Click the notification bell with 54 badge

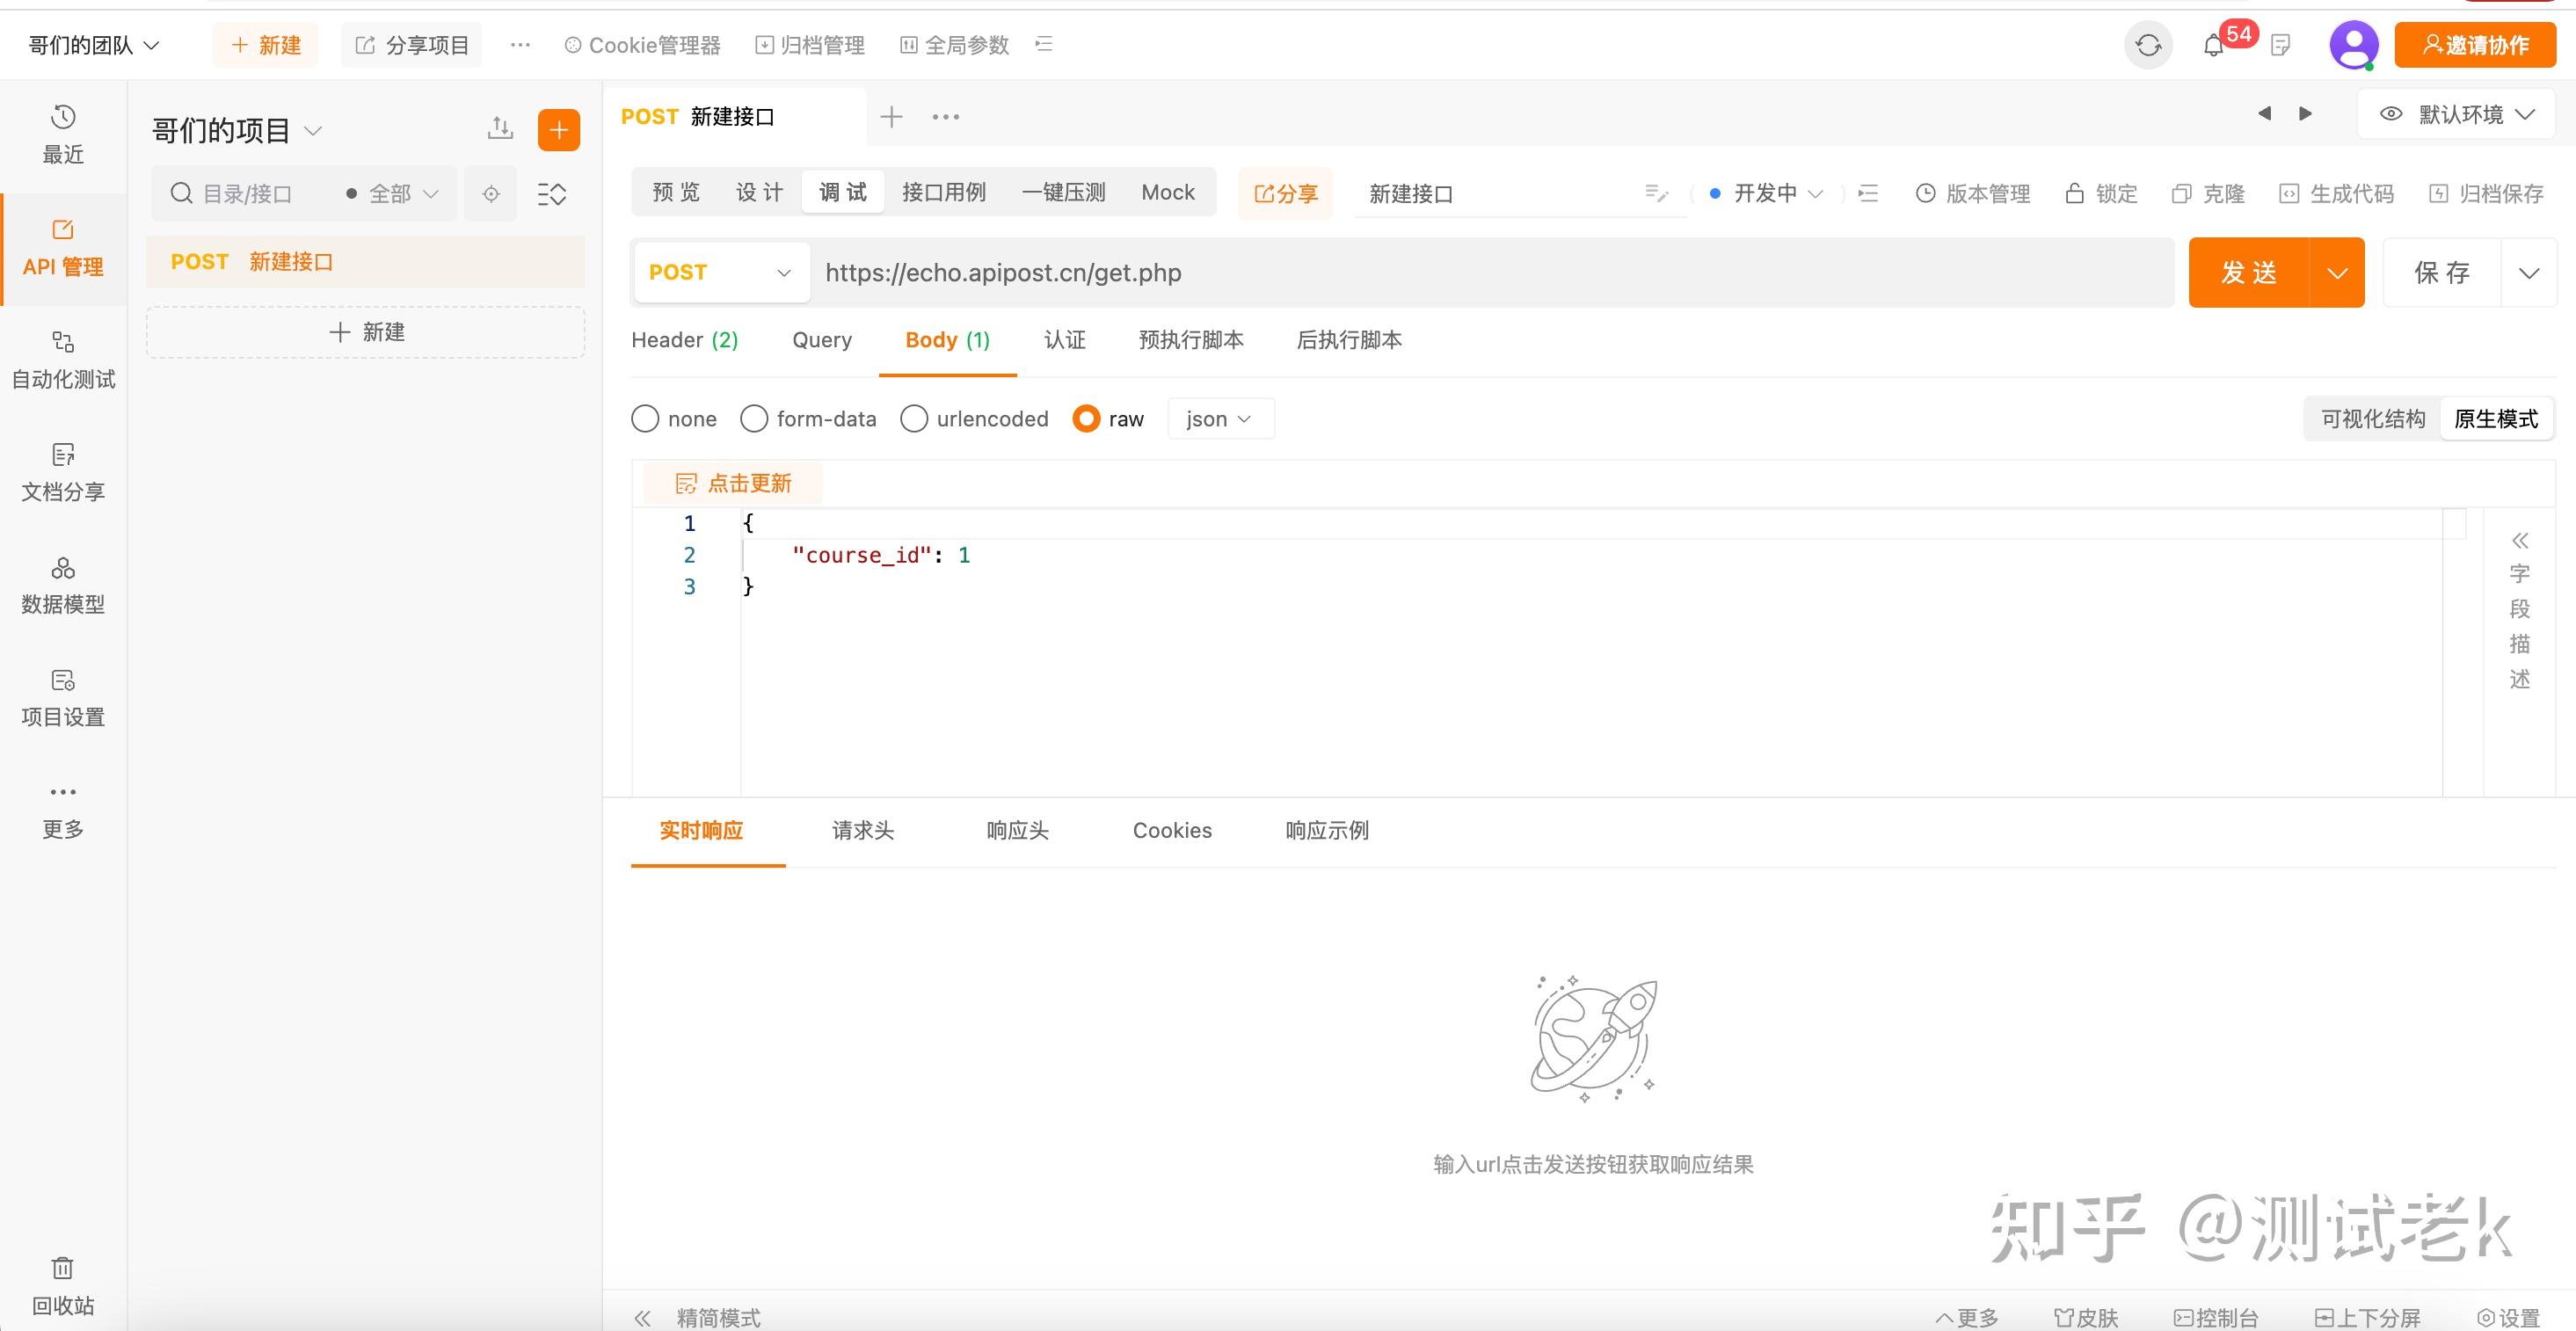[2212, 44]
